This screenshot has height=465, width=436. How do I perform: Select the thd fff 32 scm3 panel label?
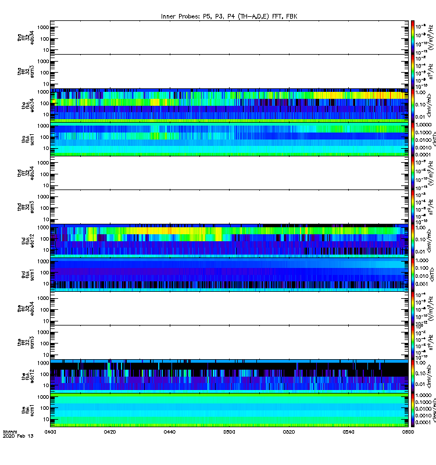(26, 207)
